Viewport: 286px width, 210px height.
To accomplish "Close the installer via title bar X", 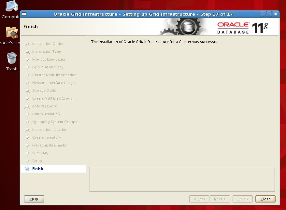I will pyautogui.click(x=276, y=14).
